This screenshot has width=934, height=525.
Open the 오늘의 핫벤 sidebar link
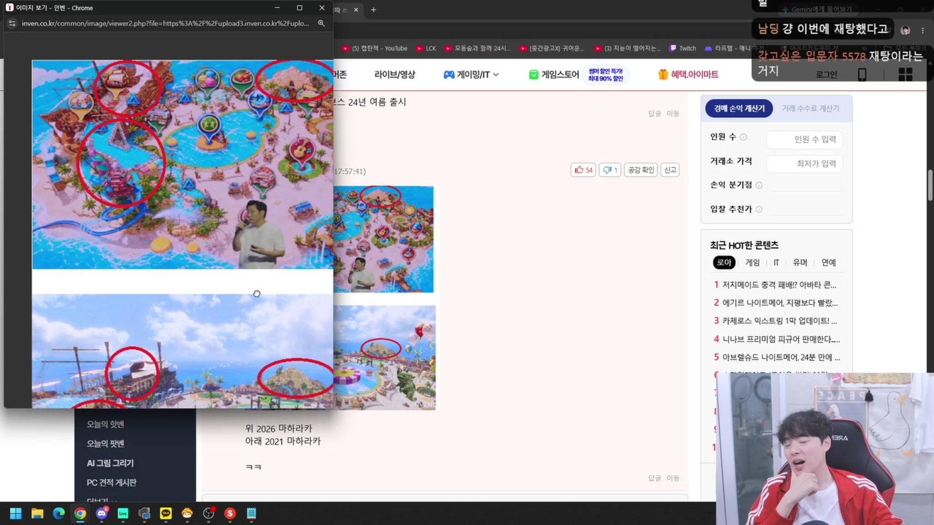coord(105,424)
